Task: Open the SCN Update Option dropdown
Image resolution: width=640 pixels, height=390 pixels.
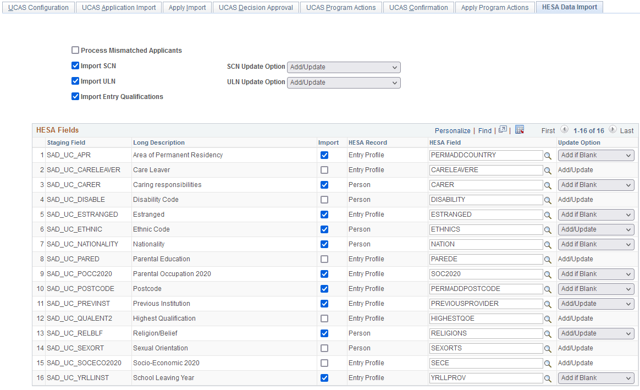Action: 344,67
